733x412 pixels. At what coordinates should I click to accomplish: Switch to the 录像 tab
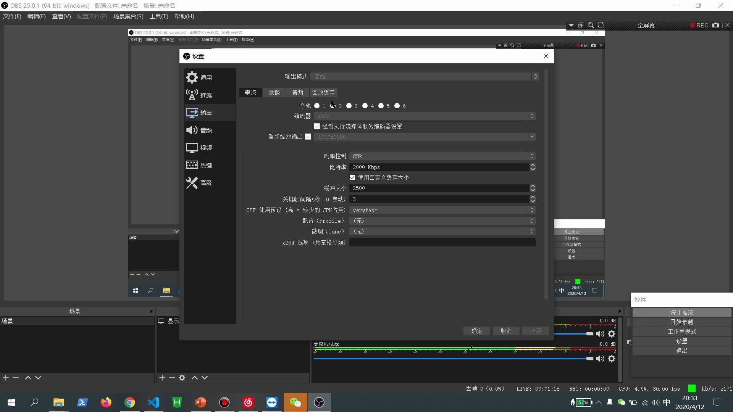[274, 92]
